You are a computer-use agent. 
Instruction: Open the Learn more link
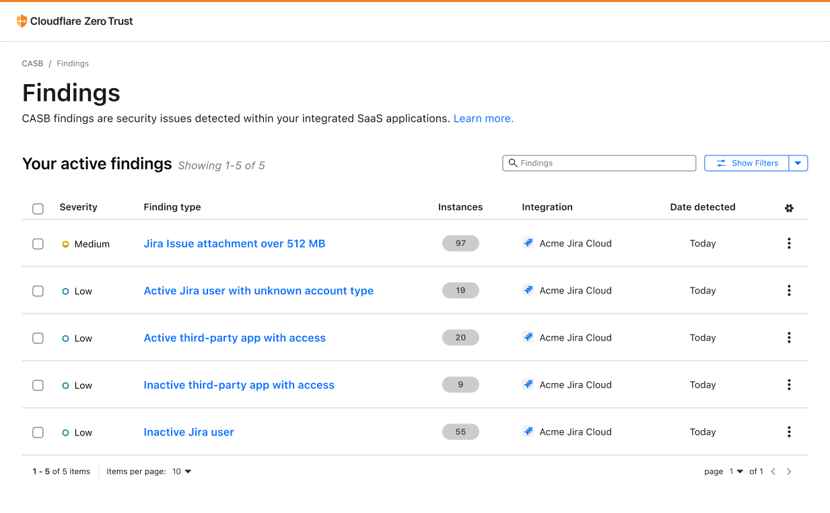tap(483, 118)
